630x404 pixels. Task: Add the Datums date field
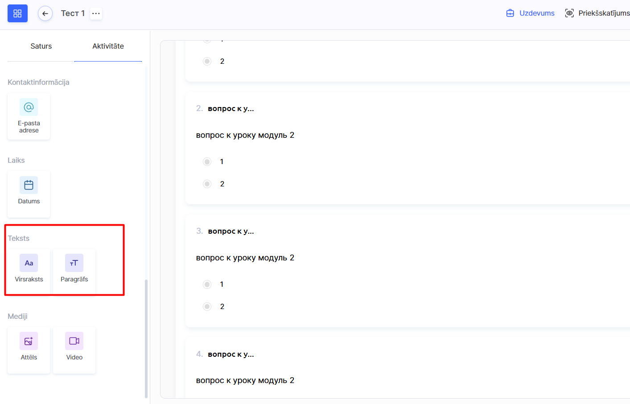tap(29, 194)
